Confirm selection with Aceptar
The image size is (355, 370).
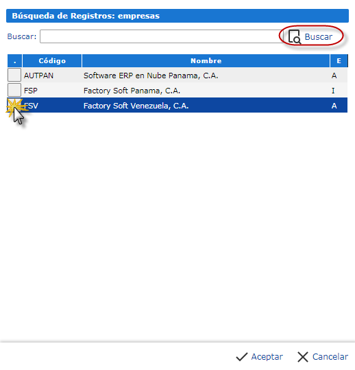[x=259, y=357]
